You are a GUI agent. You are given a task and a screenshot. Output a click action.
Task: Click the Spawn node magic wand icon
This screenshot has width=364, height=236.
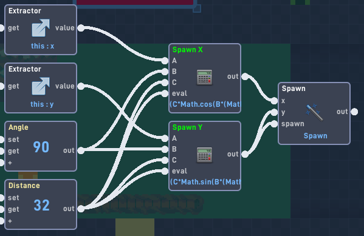[314, 113]
